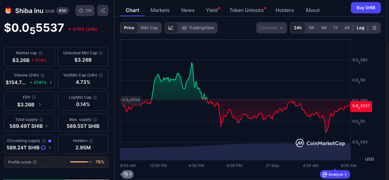
Task: Open the News tab
Action: pyautogui.click(x=188, y=11)
